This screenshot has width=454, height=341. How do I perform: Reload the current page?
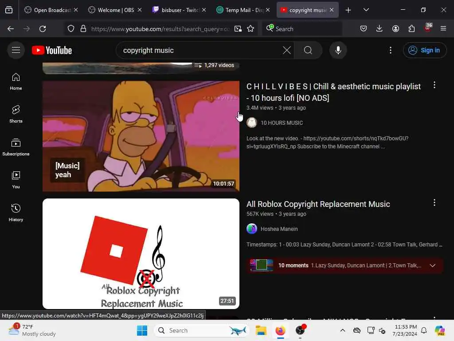pyautogui.click(x=43, y=29)
